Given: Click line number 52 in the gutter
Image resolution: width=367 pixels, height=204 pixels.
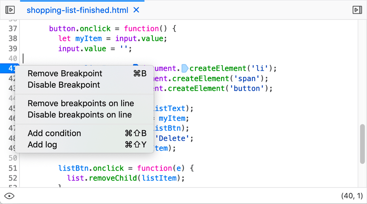Looking at the screenshot, I should click(x=13, y=178).
